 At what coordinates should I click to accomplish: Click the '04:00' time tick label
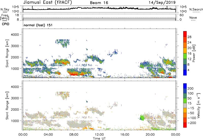(x=48, y=135)
